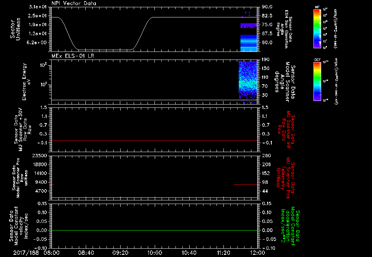Click the '110' scanner angle tick

(x=266, y=77)
